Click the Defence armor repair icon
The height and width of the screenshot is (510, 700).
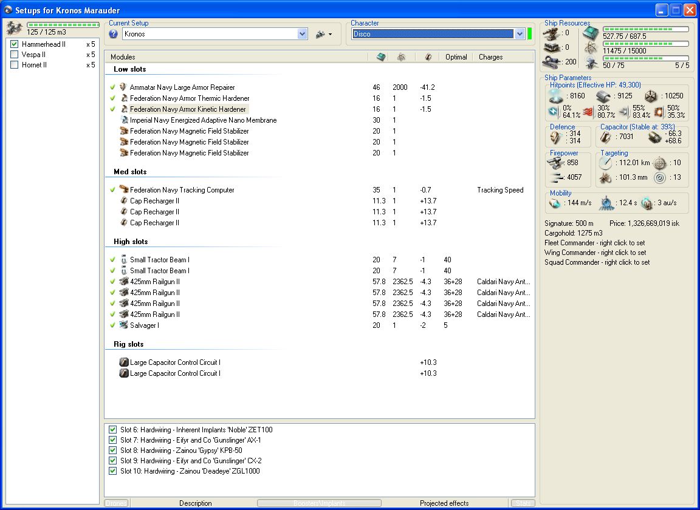(x=556, y=137)
